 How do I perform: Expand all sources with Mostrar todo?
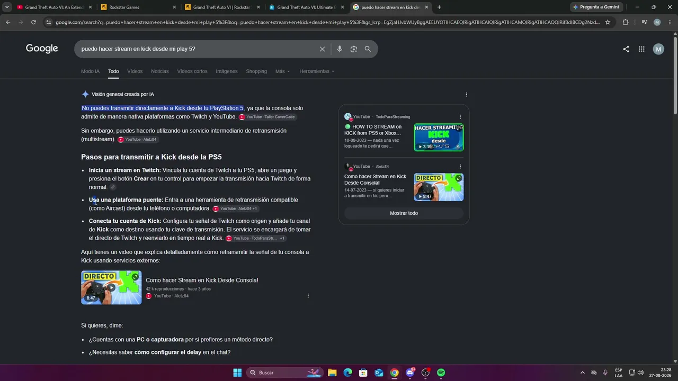[x=404, y=213]
